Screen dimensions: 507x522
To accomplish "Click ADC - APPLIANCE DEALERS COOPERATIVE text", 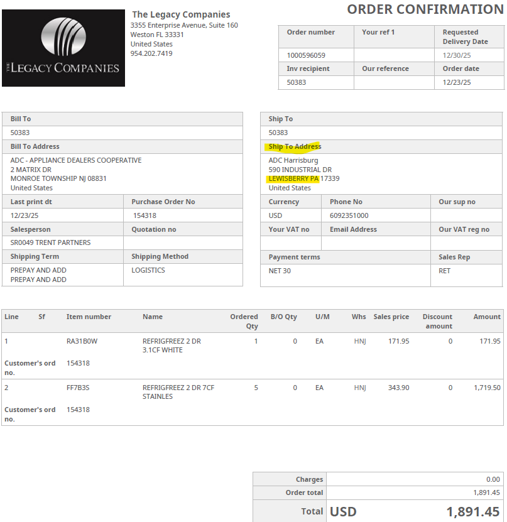I will click(x=76, y=160).
